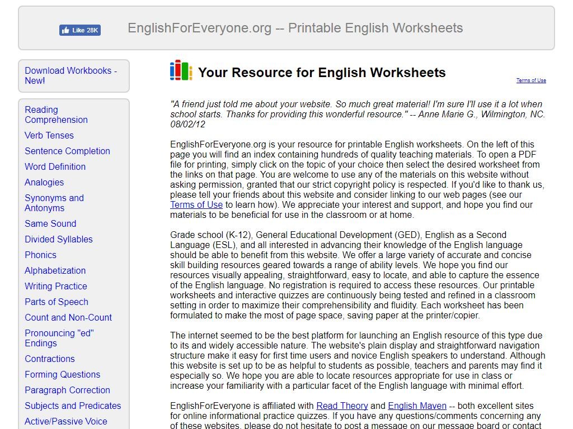Open Sentence Completion worksheets

67,151
